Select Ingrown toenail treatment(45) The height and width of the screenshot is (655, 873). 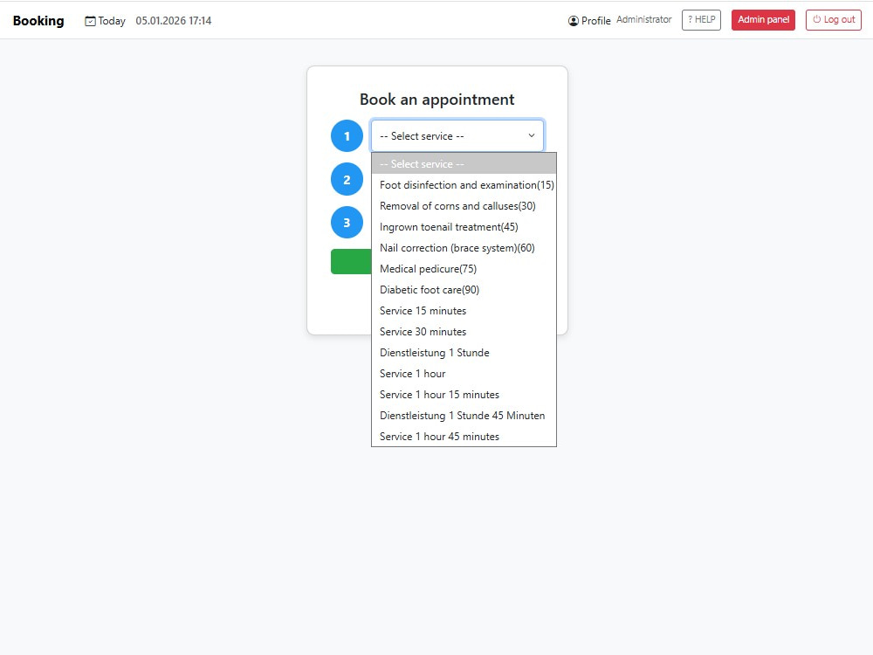[x=464, y=227]
